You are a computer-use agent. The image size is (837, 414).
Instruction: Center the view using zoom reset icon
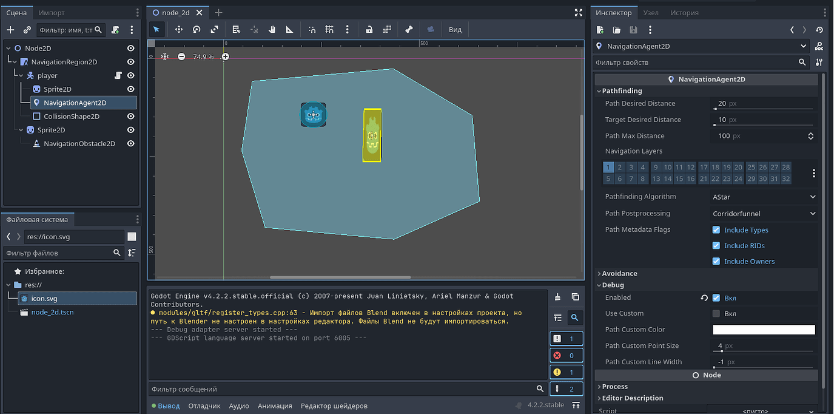pos(165,56)
